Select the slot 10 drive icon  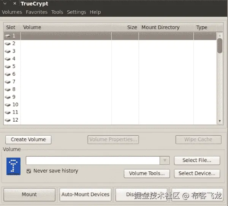point(8,105)
